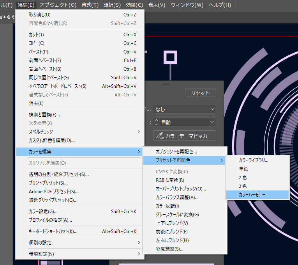Screen dimensions: 298x265
Task: Open オーバープリントブラック(O)...
Action: click(185, 189)
